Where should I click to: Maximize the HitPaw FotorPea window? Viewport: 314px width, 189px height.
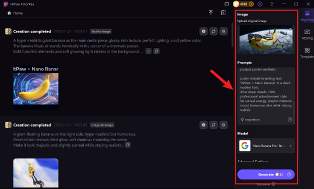click(296, 4)
